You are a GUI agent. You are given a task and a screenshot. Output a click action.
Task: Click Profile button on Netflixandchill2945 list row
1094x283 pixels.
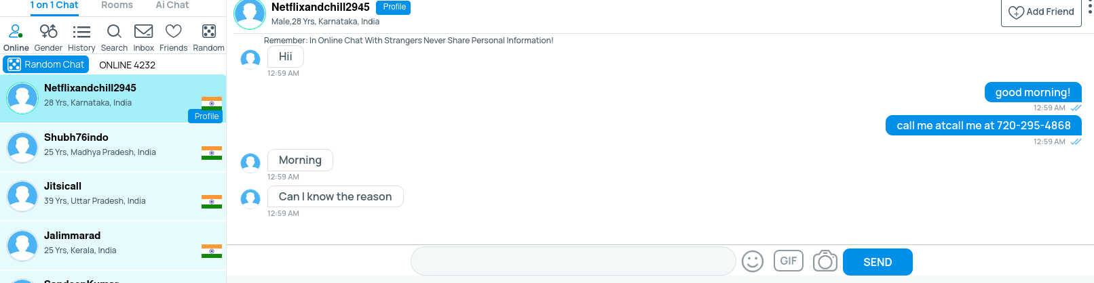pyautogui.click(x=206, y=116)
